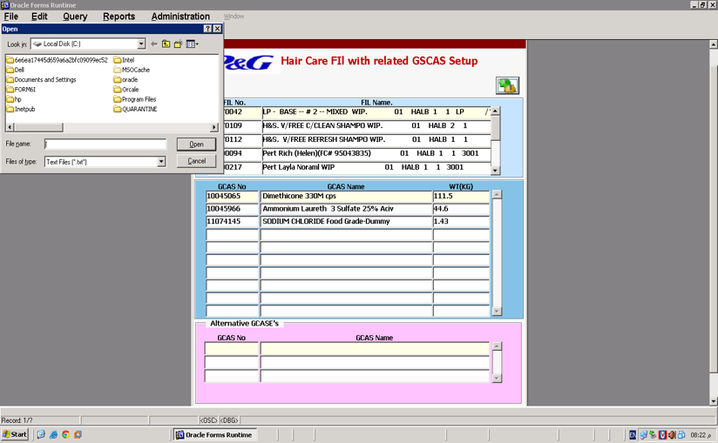Image resolution: width=718 pixels, height=443 pixels.
Task: Select the Dell folder
Action: [x=15, y=70]
